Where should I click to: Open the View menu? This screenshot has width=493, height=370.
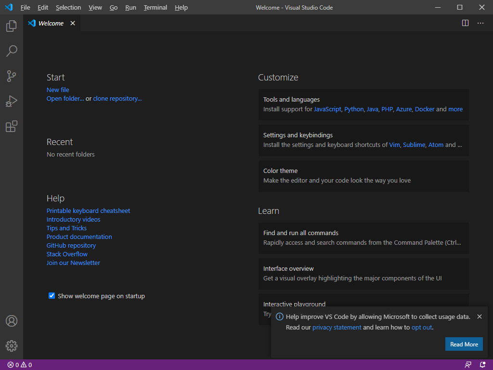(x=95, y=8)
